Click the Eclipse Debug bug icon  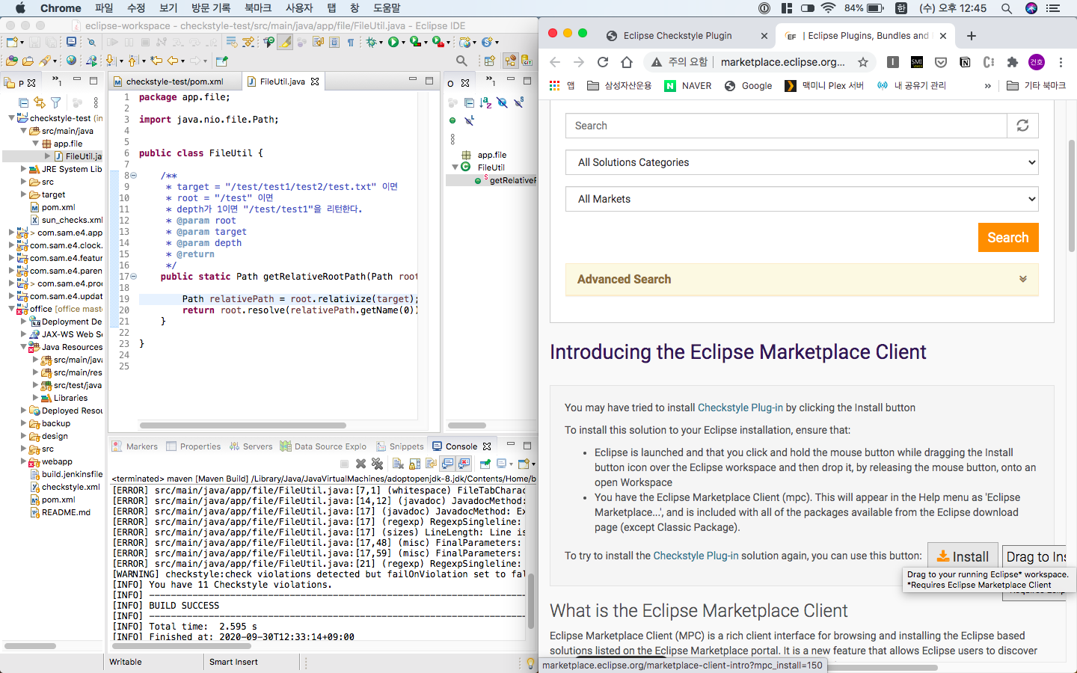click(x=372, y=43)
